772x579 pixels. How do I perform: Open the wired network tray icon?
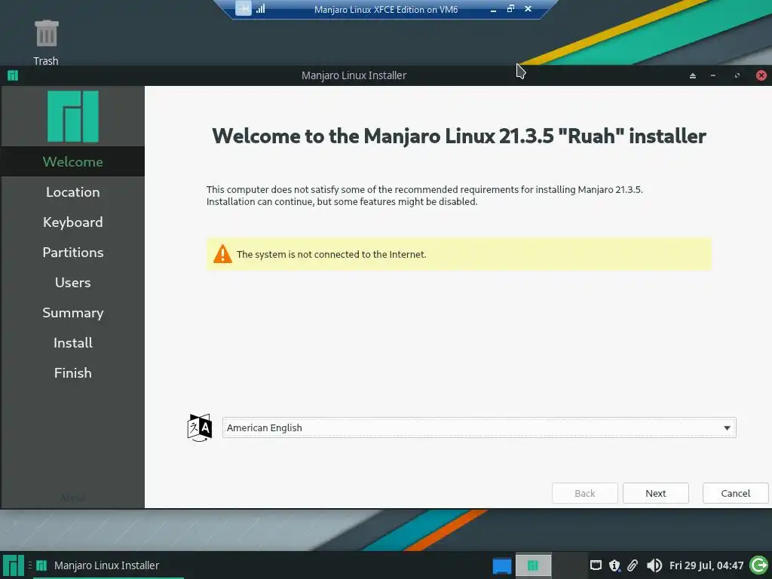click(x=596, y=565)
